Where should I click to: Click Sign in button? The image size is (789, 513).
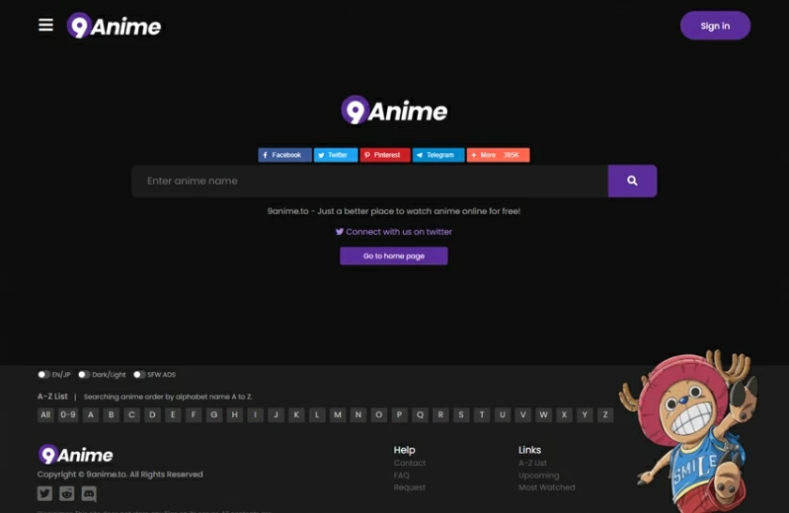[715, 25]
